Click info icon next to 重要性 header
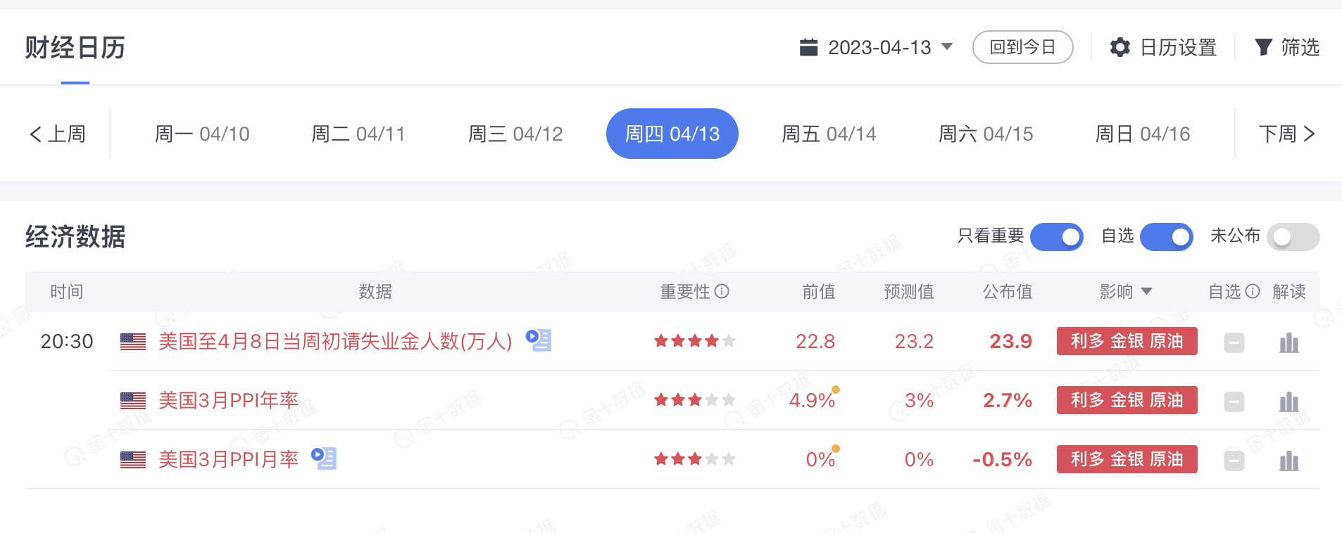Screen dimensions: 1342x533 (x=722, y=291)
